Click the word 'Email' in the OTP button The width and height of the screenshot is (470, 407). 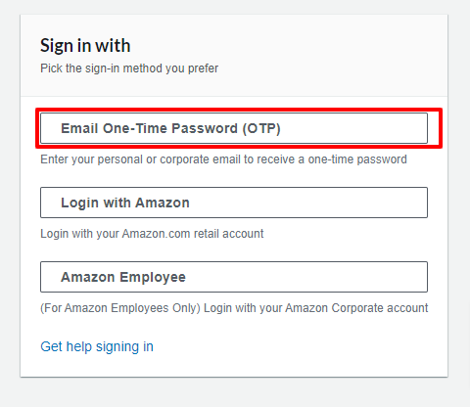(x=79, y=128)
